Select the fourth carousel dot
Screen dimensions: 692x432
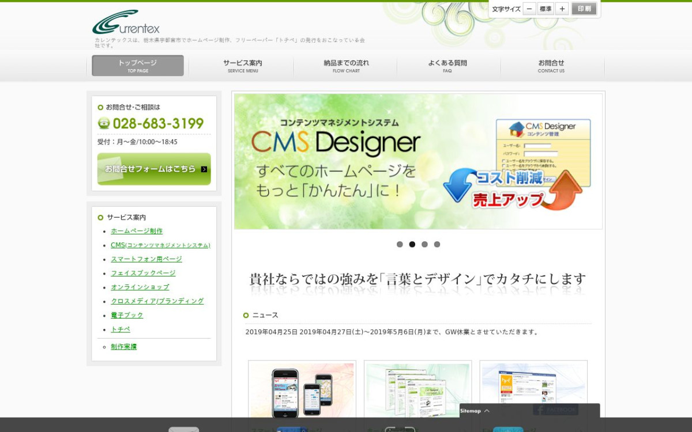[x=437, y=244]
